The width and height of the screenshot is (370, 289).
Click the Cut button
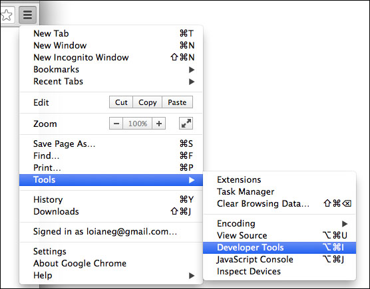click(121, 102)
